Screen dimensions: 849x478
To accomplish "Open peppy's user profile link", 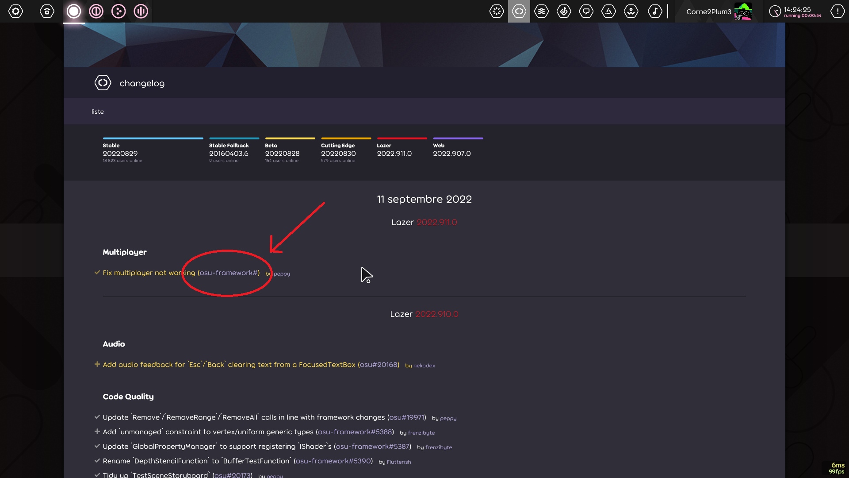I will pos(283,274).
